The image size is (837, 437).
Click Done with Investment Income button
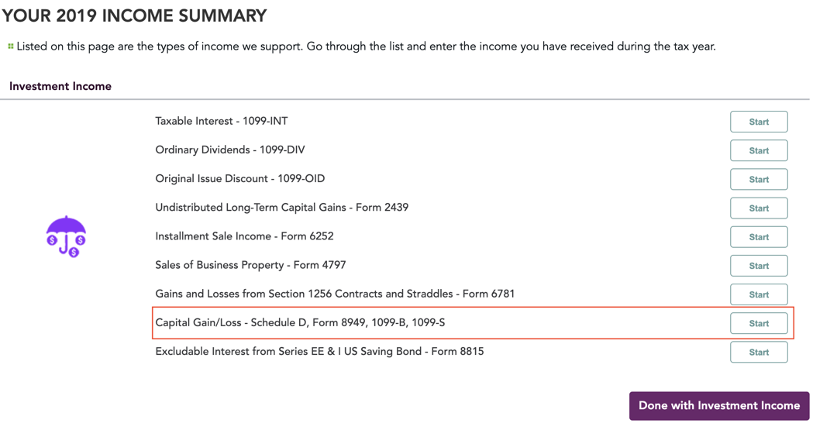click(719, 406)
